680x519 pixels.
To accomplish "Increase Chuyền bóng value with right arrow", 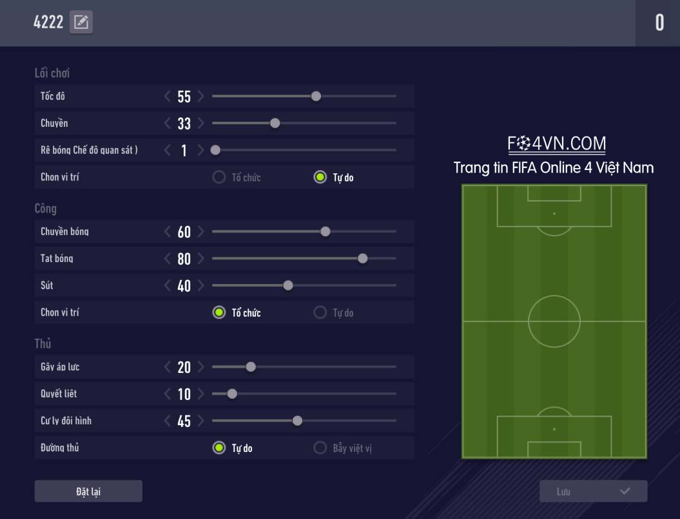I will [x=201, y=232].
